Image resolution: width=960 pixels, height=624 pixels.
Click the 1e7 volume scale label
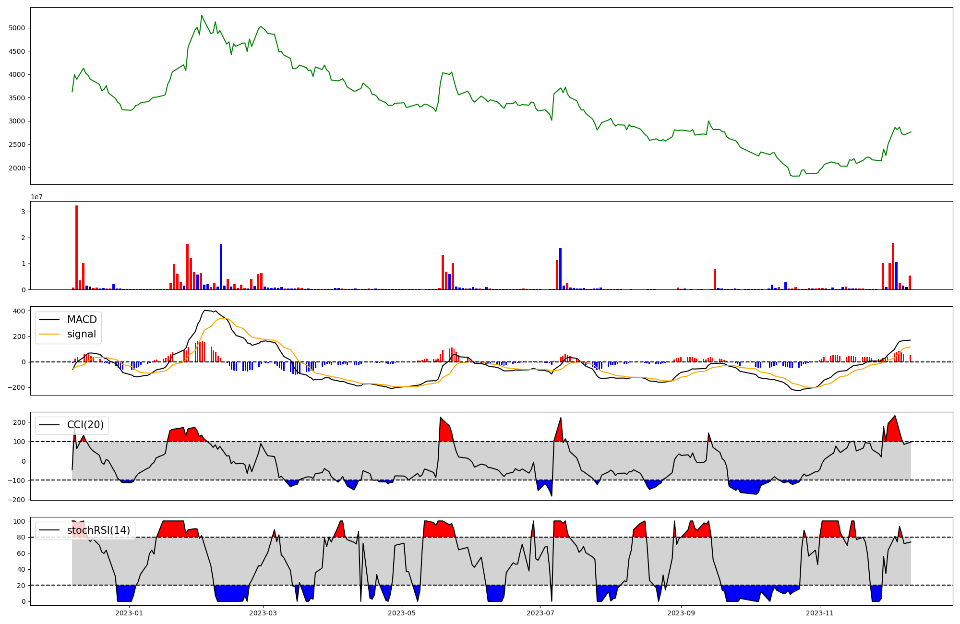pos(37,197)
